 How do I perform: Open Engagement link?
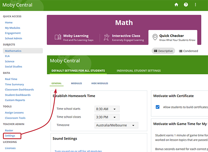tap(13, 33)
